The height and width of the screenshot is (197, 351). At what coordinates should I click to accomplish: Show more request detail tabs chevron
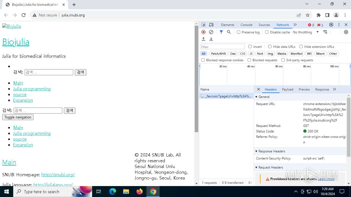(335, 89)
